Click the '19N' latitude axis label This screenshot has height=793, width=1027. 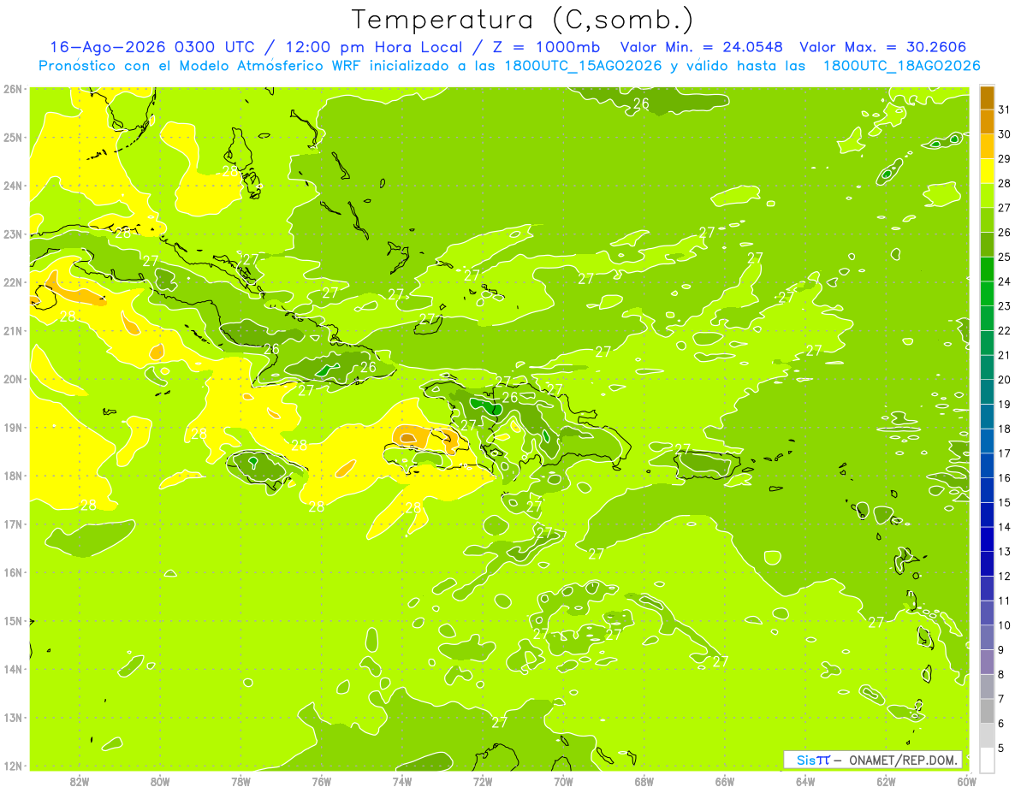click(x=12, y=427)
